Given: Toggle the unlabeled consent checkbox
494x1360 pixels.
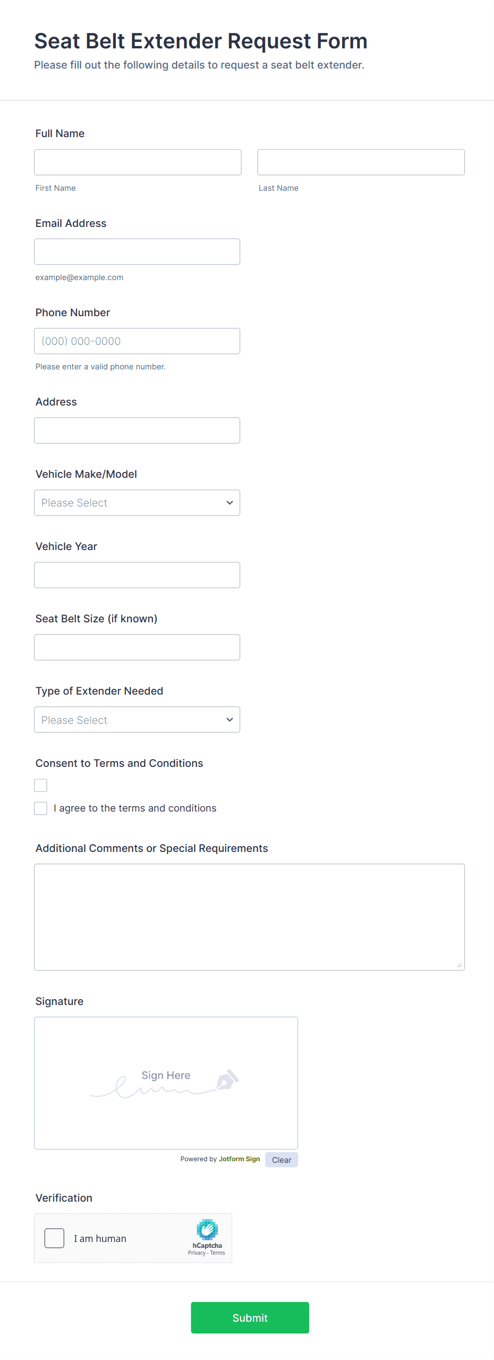Looking at the screenshot, I should point(41,785).
